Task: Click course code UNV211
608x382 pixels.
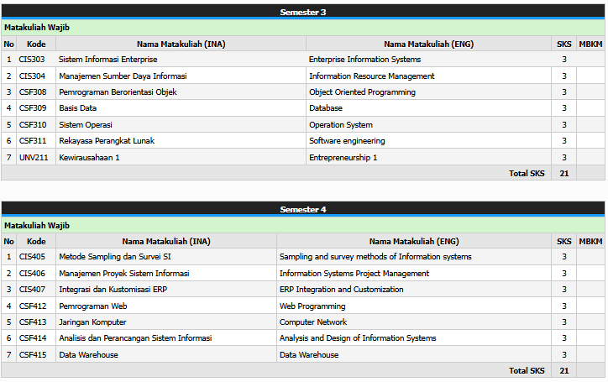Action: [x=33, y=157]
